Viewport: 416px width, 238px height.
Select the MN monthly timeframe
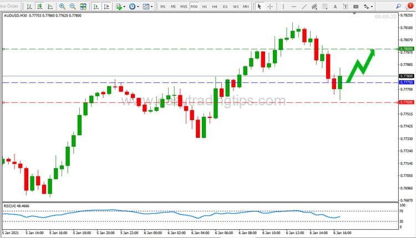click(x=246, y=7)
